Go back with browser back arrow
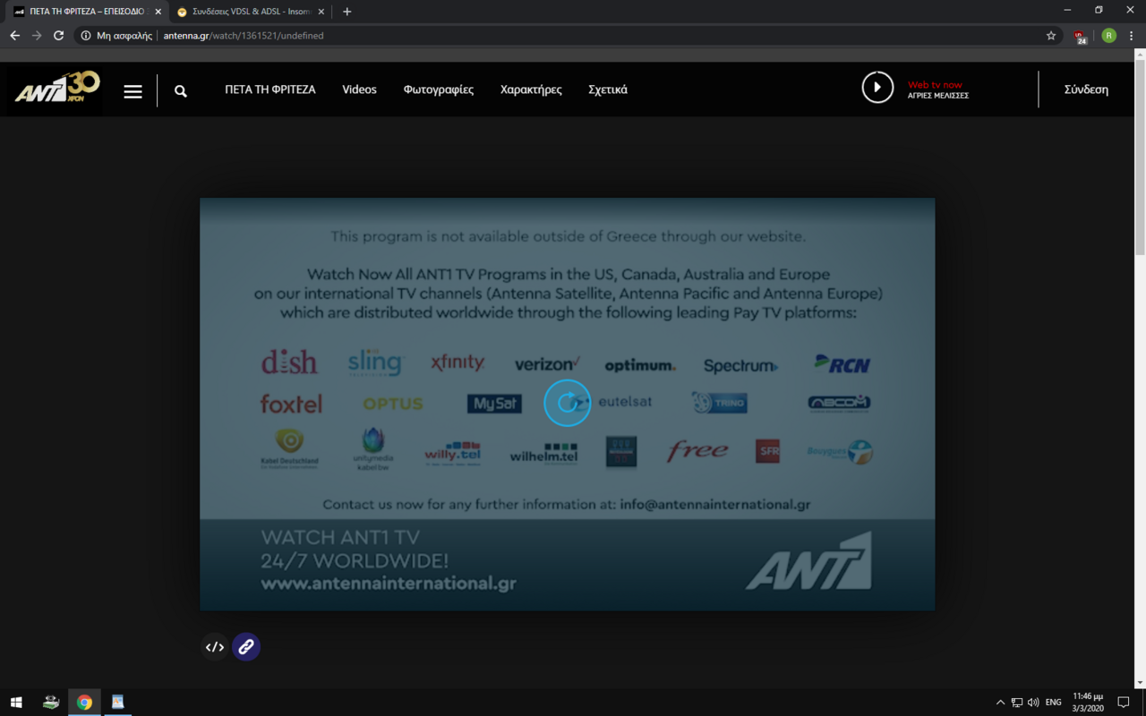Screen dimensions: 1146x716 (x=14, y=36)
